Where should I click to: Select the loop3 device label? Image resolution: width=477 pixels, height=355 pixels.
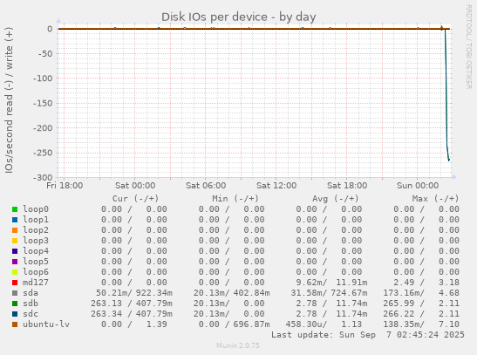pos(36,241)
